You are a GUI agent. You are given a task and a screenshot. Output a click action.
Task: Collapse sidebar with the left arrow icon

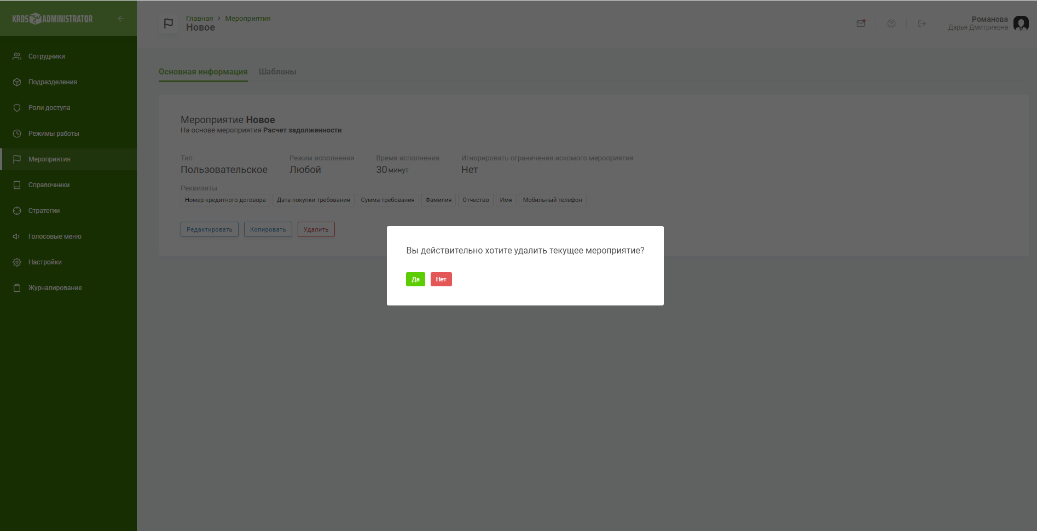[121, 19]
